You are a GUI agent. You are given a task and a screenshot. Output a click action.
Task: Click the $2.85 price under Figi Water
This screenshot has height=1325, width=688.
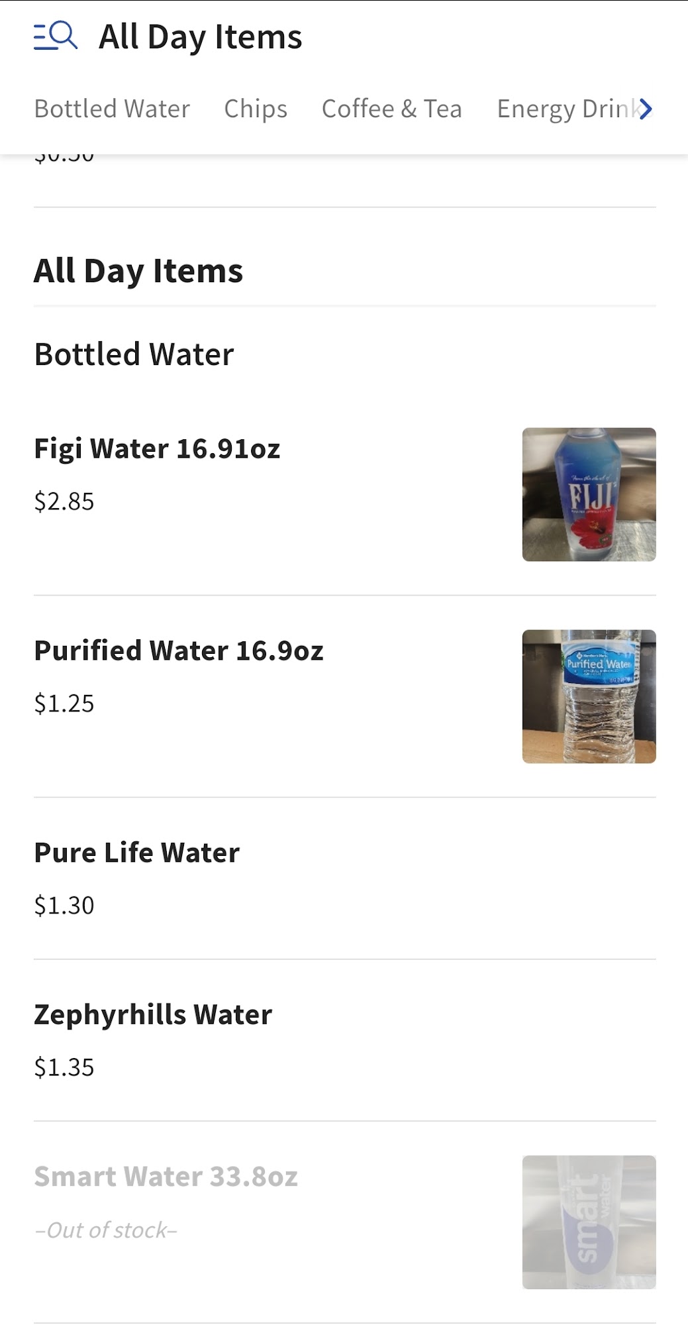point(64,502)
